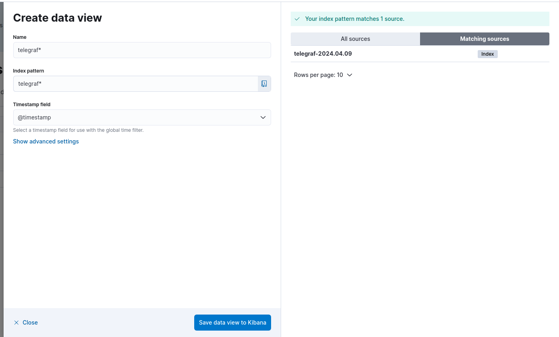559x337 pixels.
Task: Click the Index pattern label
Action: (x=28, y=71)
